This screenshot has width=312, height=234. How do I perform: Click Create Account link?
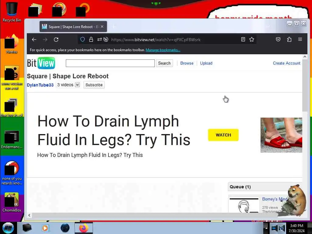(x=286, y=63)
